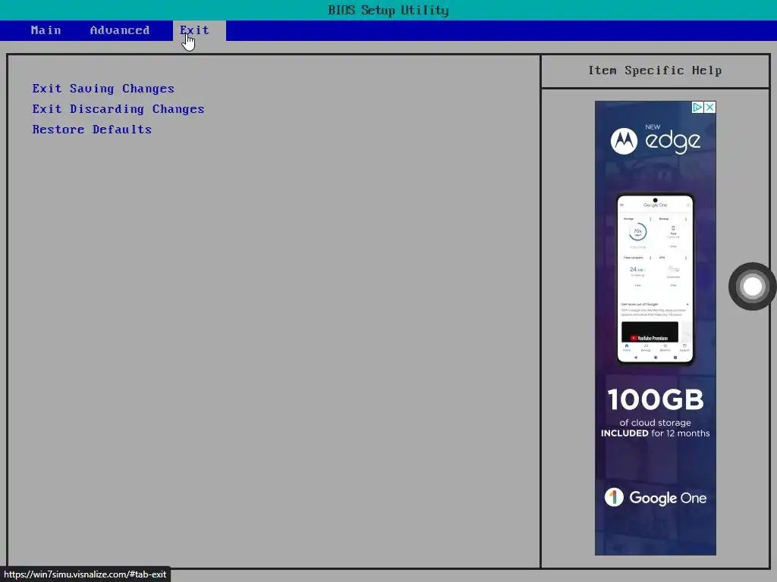Click the 100GB cloud storage text
Viewport: 777px width, 582px height.
[655, 413]
